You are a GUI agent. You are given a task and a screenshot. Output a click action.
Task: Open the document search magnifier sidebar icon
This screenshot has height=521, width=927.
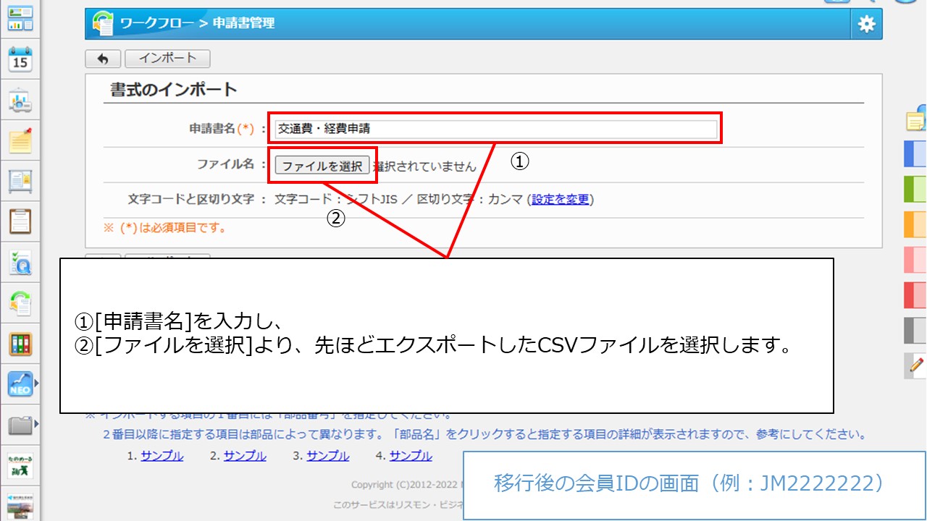20,262
